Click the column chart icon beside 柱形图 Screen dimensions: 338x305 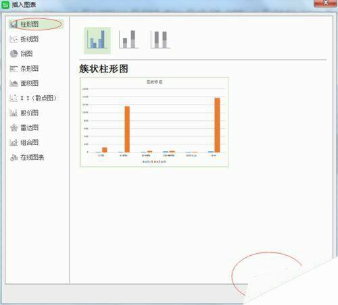click(14, 24)
